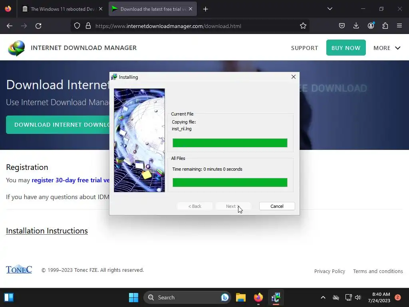
Task: Show hidden system tray icons
Action: (x=323, y=297)
